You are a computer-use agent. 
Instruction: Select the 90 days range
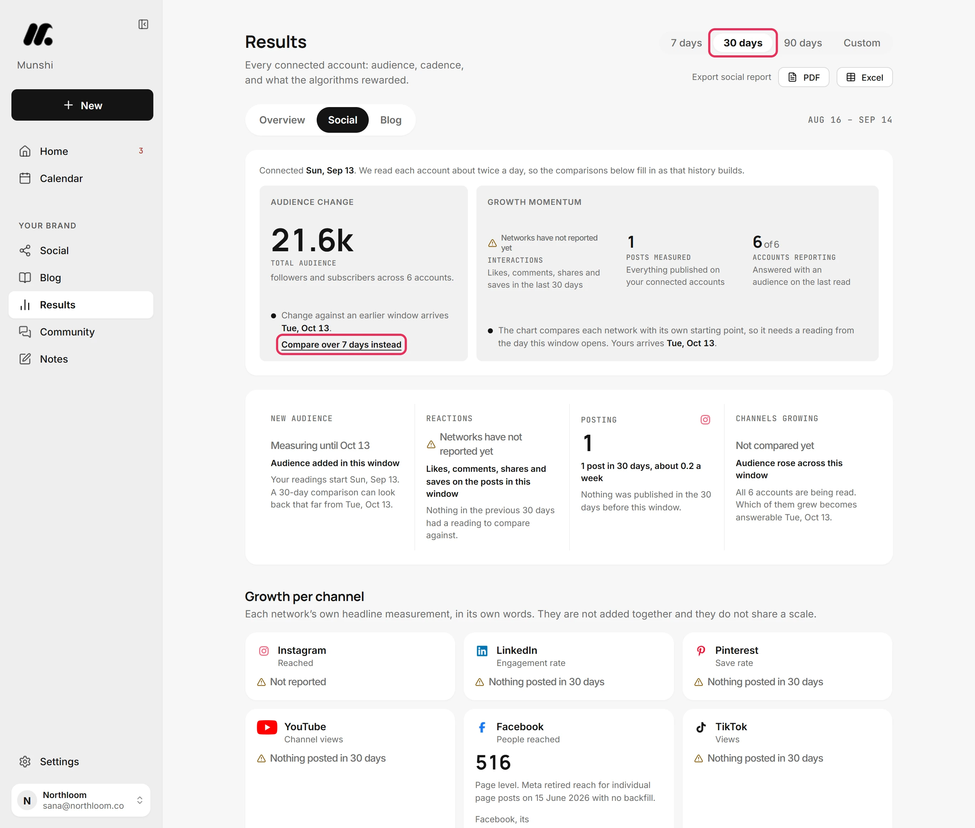[x=803, y=43]
